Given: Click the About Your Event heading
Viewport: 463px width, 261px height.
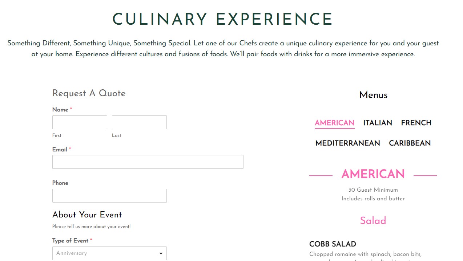Looking at the screenshot, I should click(x=87, y=215).
